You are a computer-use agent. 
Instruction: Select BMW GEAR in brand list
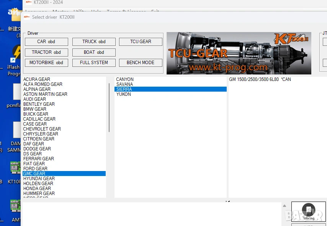35,109
